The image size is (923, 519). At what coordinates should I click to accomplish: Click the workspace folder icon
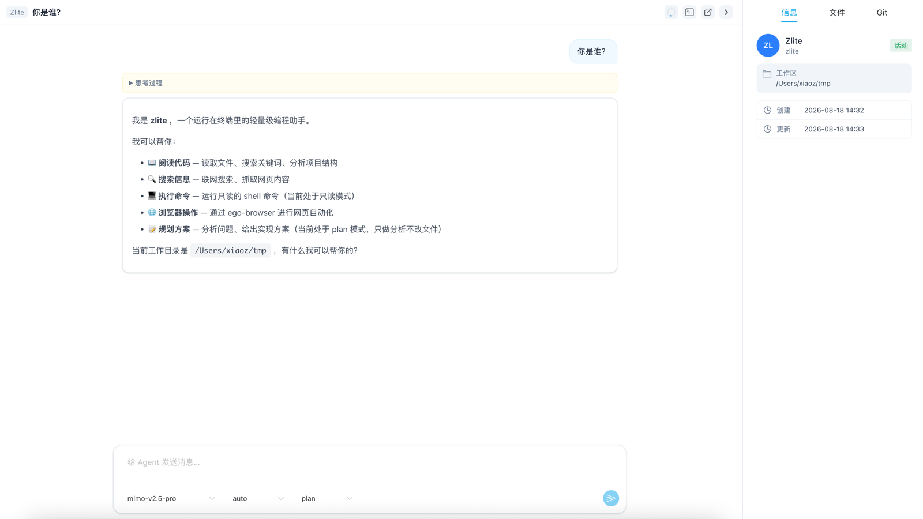click(767, 74)
